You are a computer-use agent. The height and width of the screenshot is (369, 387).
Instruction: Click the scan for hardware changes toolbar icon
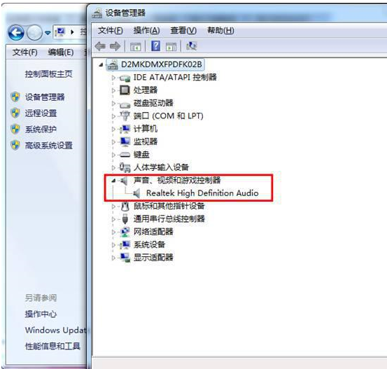tap(191, 46)
